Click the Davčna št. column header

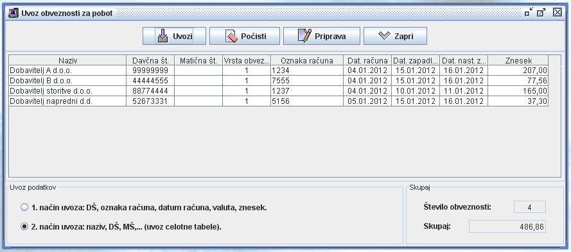[150, 61]
